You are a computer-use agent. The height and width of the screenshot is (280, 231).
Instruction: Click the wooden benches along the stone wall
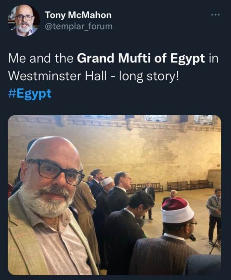189,185
